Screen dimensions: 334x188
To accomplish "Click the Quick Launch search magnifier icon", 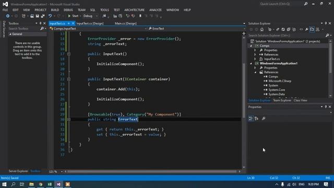I will click(x=306, y=4).
